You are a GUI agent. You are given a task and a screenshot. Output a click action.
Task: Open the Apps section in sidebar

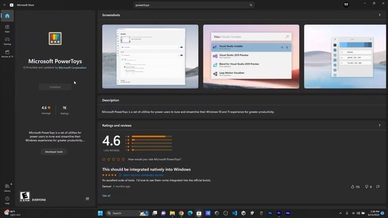tap(7, 28)
